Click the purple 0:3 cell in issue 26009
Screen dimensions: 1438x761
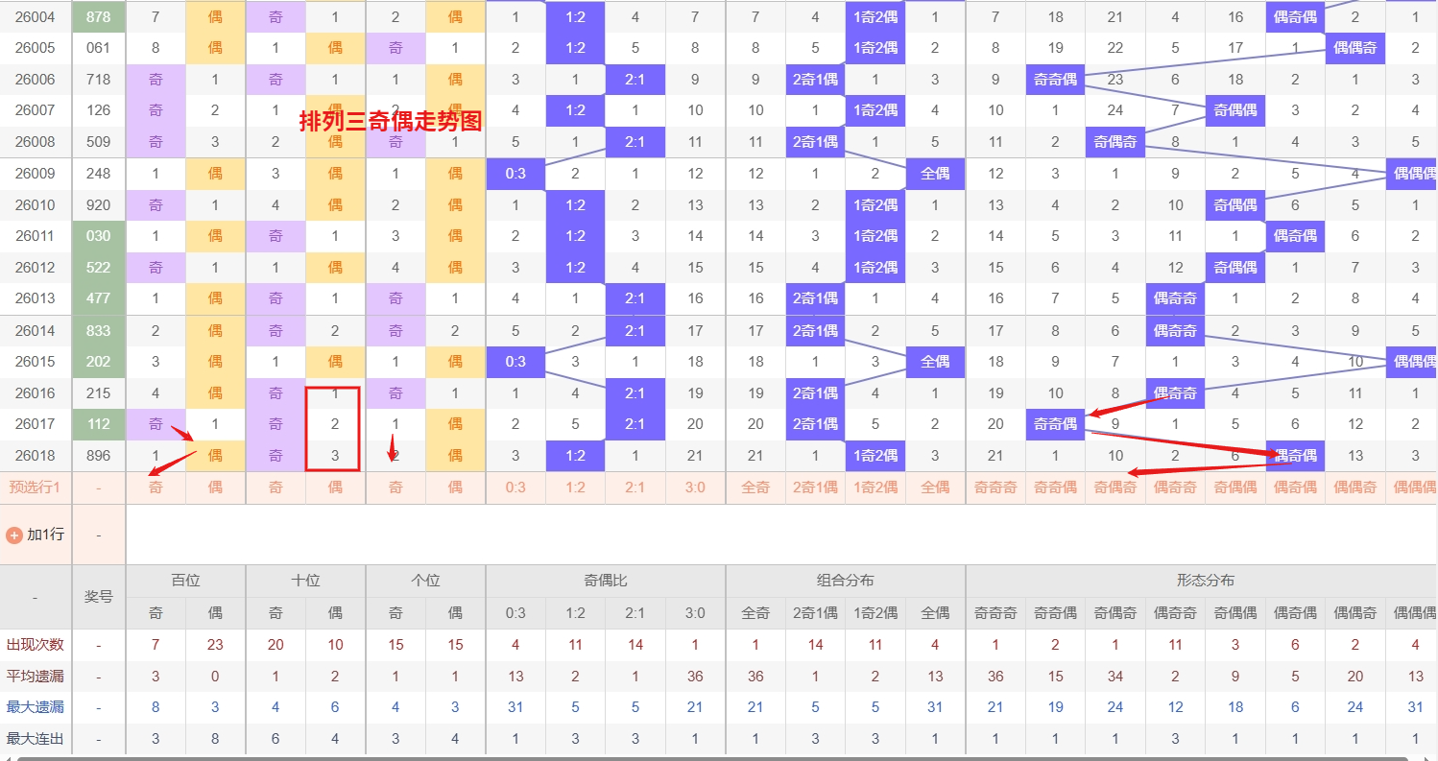pyautogui.click(x=515, y=174)
